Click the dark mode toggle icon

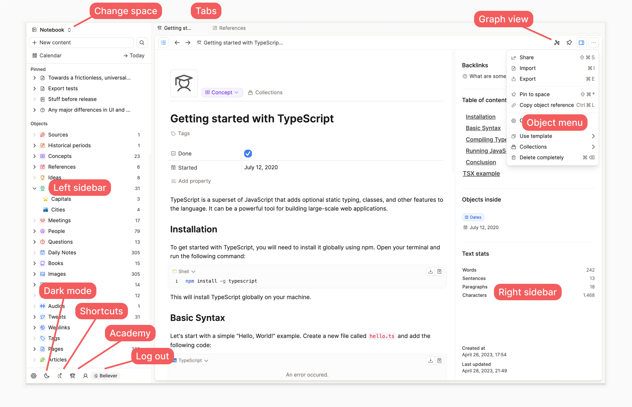46,375
